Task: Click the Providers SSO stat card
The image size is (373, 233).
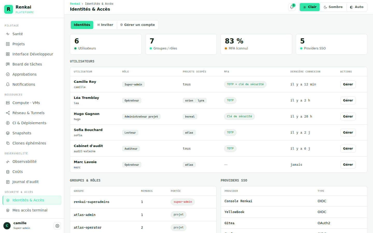Action: pos(332,44)
